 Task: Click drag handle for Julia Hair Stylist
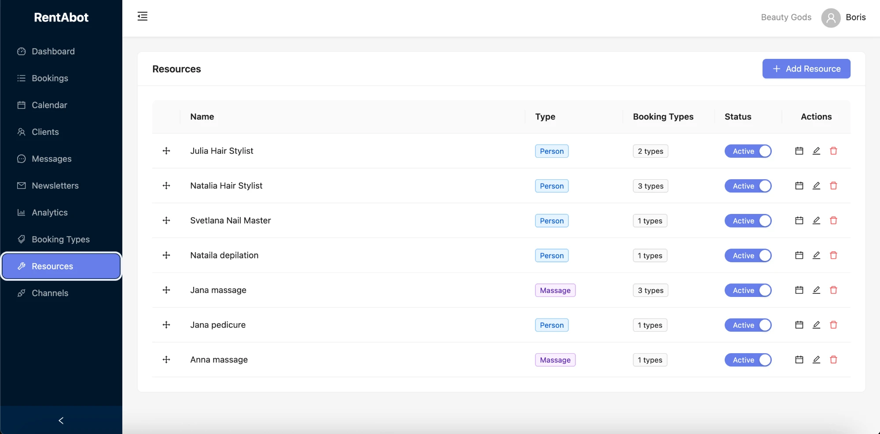[166, 151]
